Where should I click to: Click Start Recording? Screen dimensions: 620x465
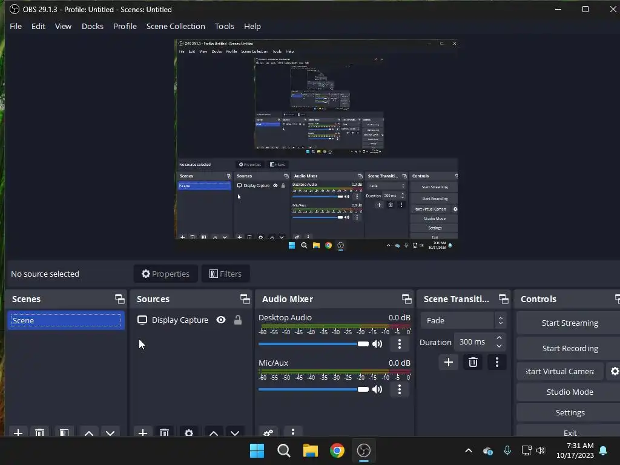click(x=569, y=348)
